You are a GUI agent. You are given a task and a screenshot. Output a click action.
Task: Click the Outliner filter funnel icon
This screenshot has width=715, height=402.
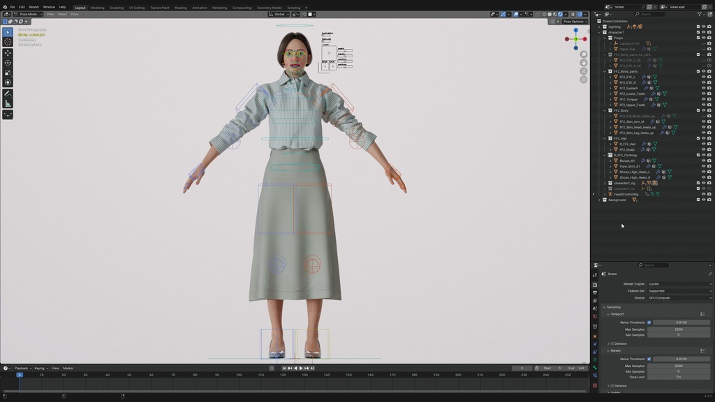tap(699, 15)
